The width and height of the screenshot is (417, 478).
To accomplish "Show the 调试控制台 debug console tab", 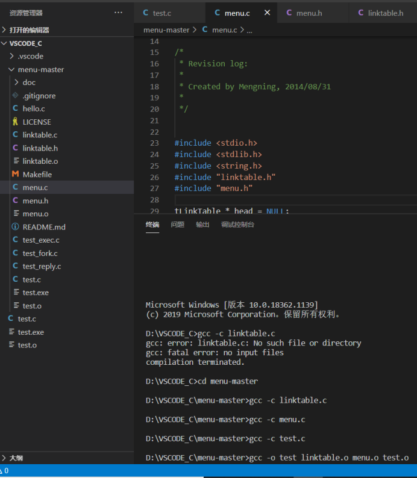I will [237, 225].
